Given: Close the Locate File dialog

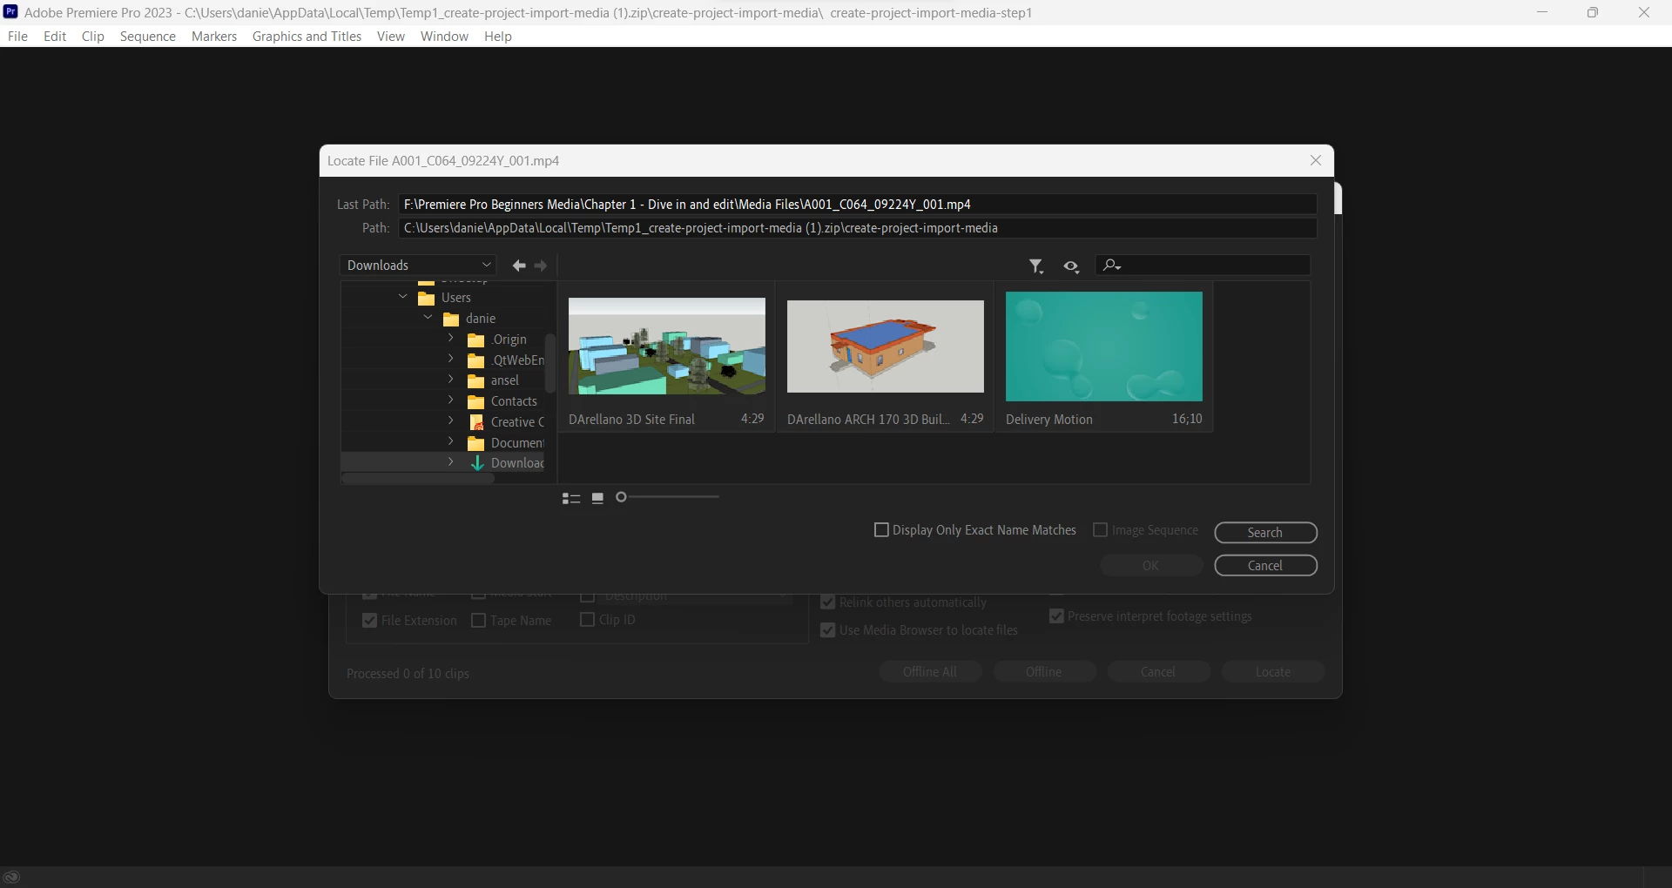Looking at the screenshot, I should click(1316, 160).
